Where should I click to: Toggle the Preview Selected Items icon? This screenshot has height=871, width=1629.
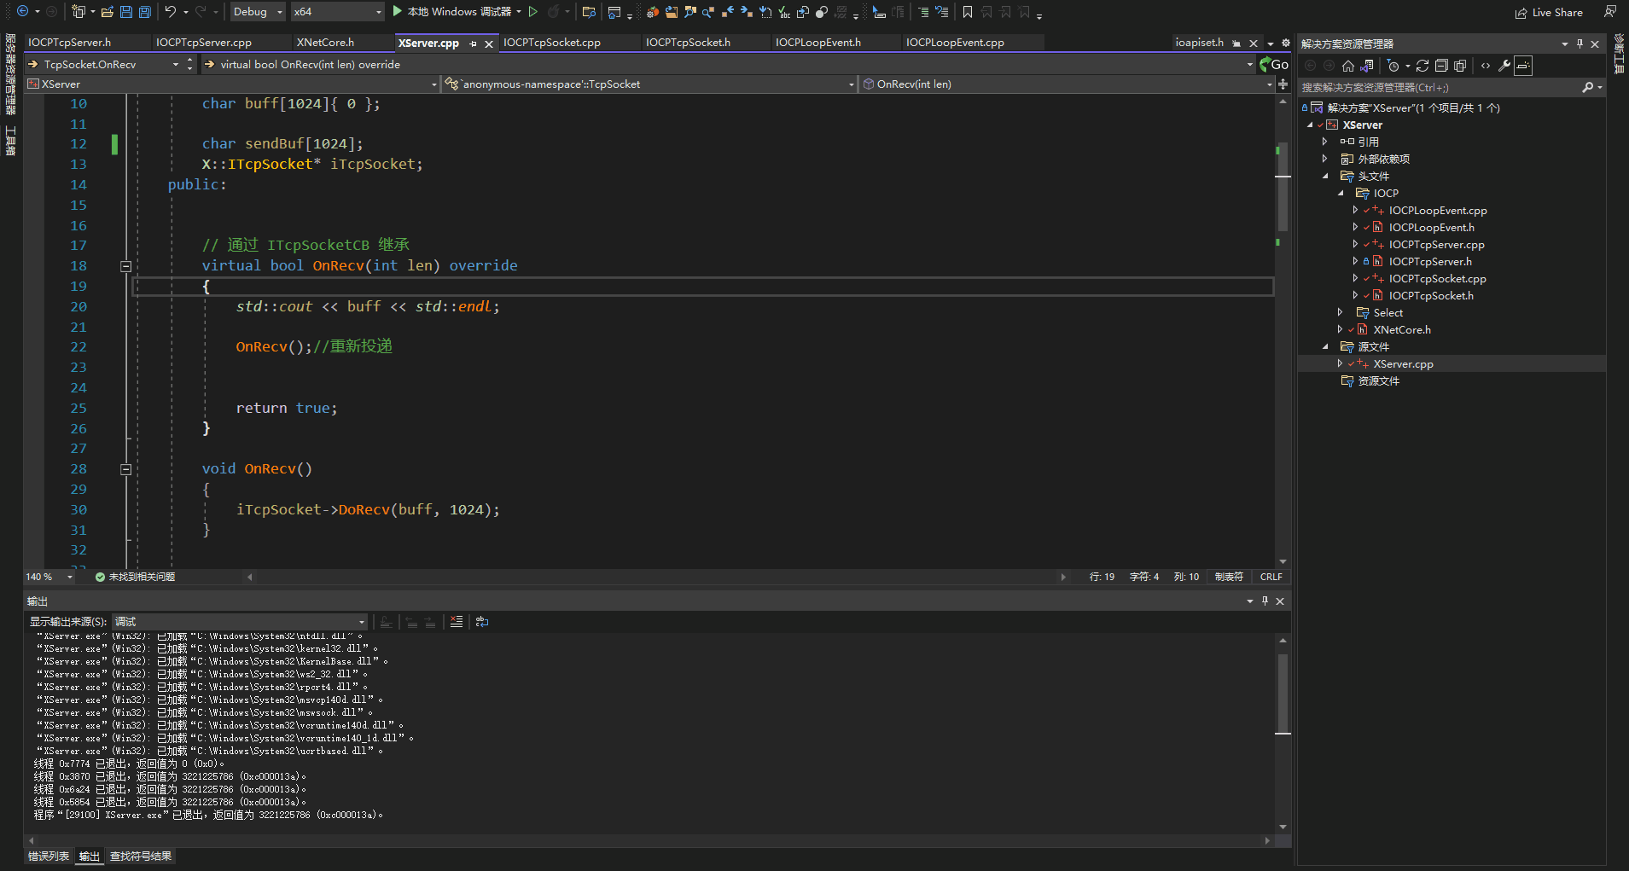coord(1524,66)
